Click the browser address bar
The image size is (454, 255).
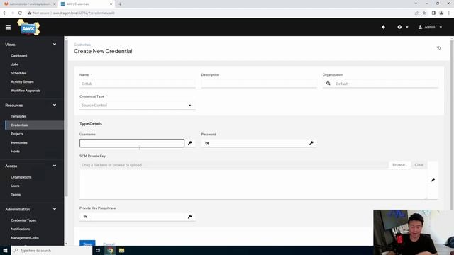(220, 13)
